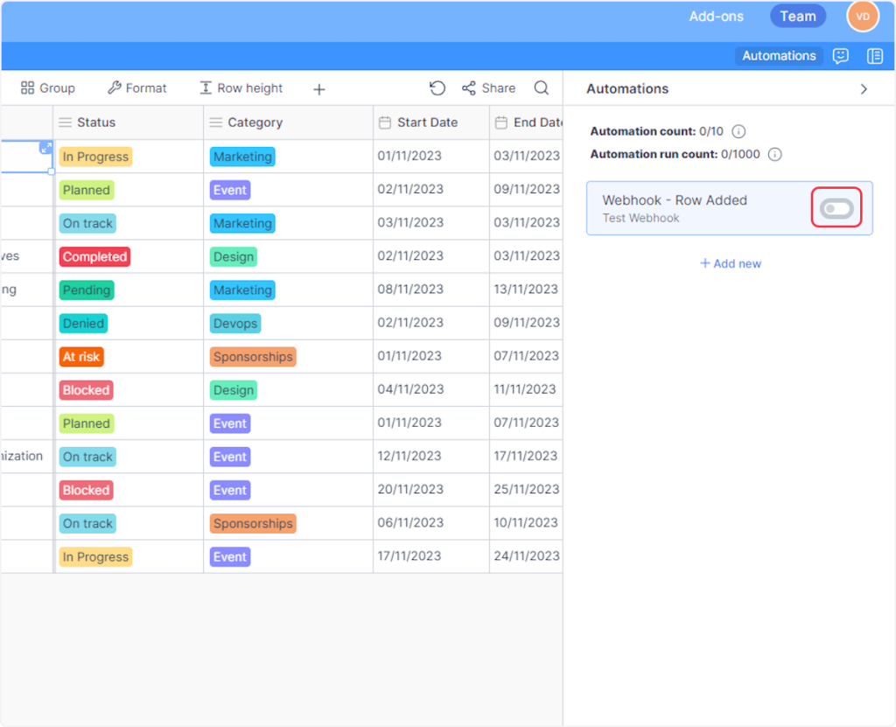The height and width of the screenshot is (727, 896).
Task: Open the Group options menu
Action: [x=48, y=88]
